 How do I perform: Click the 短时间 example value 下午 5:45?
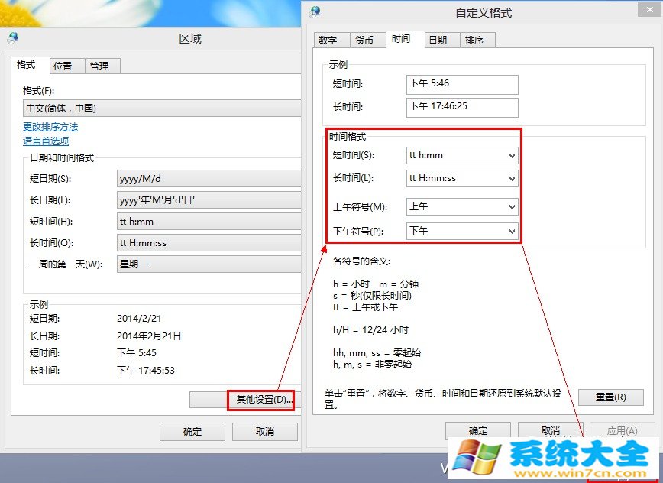(x=137, y=353)
